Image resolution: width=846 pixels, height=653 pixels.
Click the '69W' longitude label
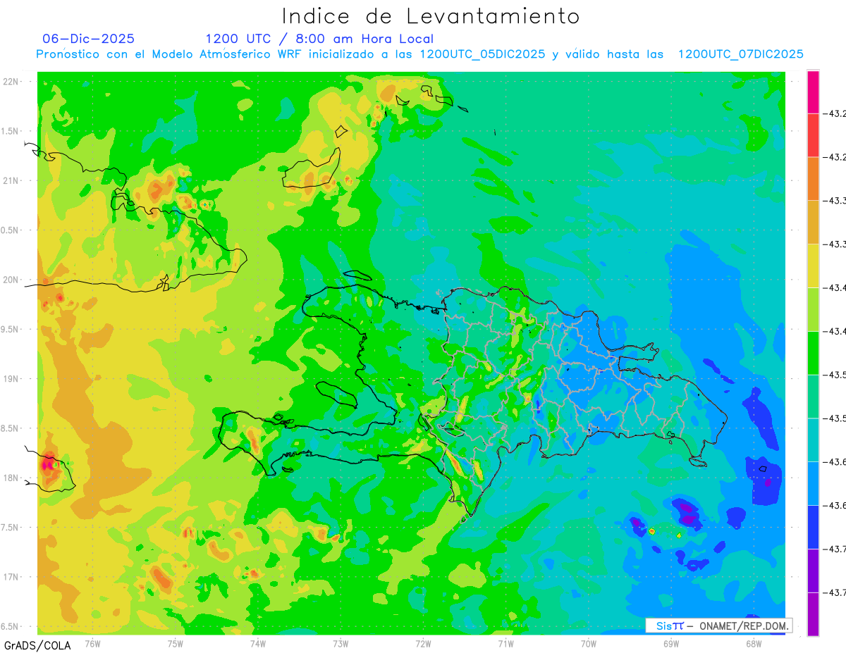pyautogui.click(x=671, y=643)
